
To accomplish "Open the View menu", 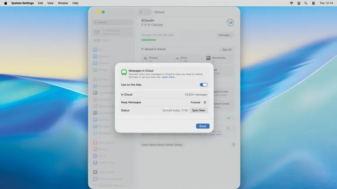I will [x=50, y=3].
